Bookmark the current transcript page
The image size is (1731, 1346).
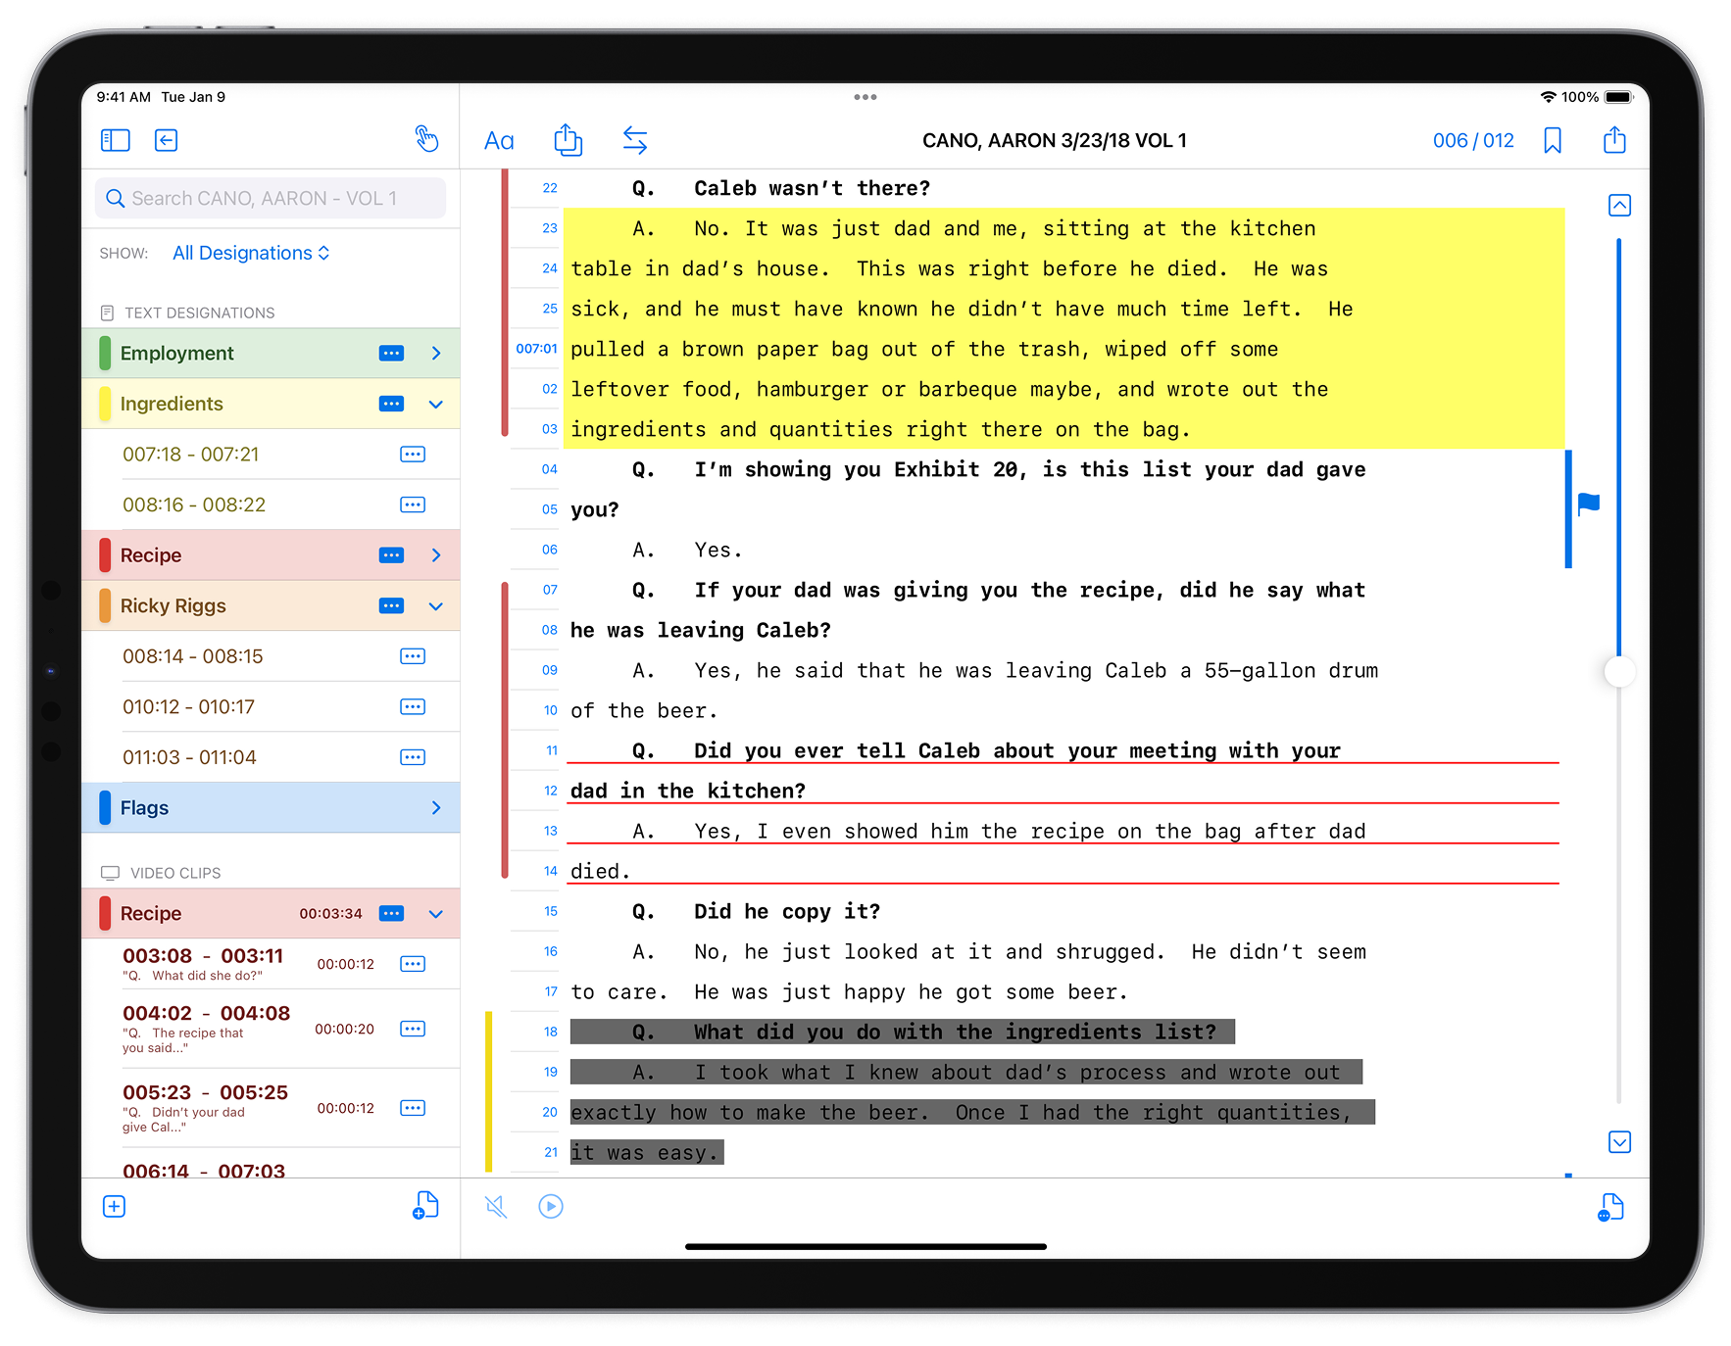click(1552, 140)
